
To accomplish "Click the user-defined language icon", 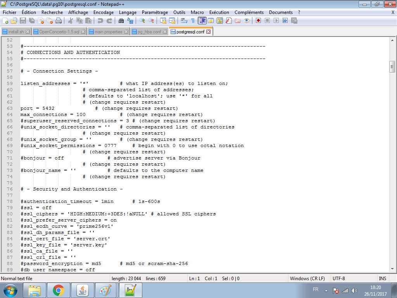I will pos(211,21).
